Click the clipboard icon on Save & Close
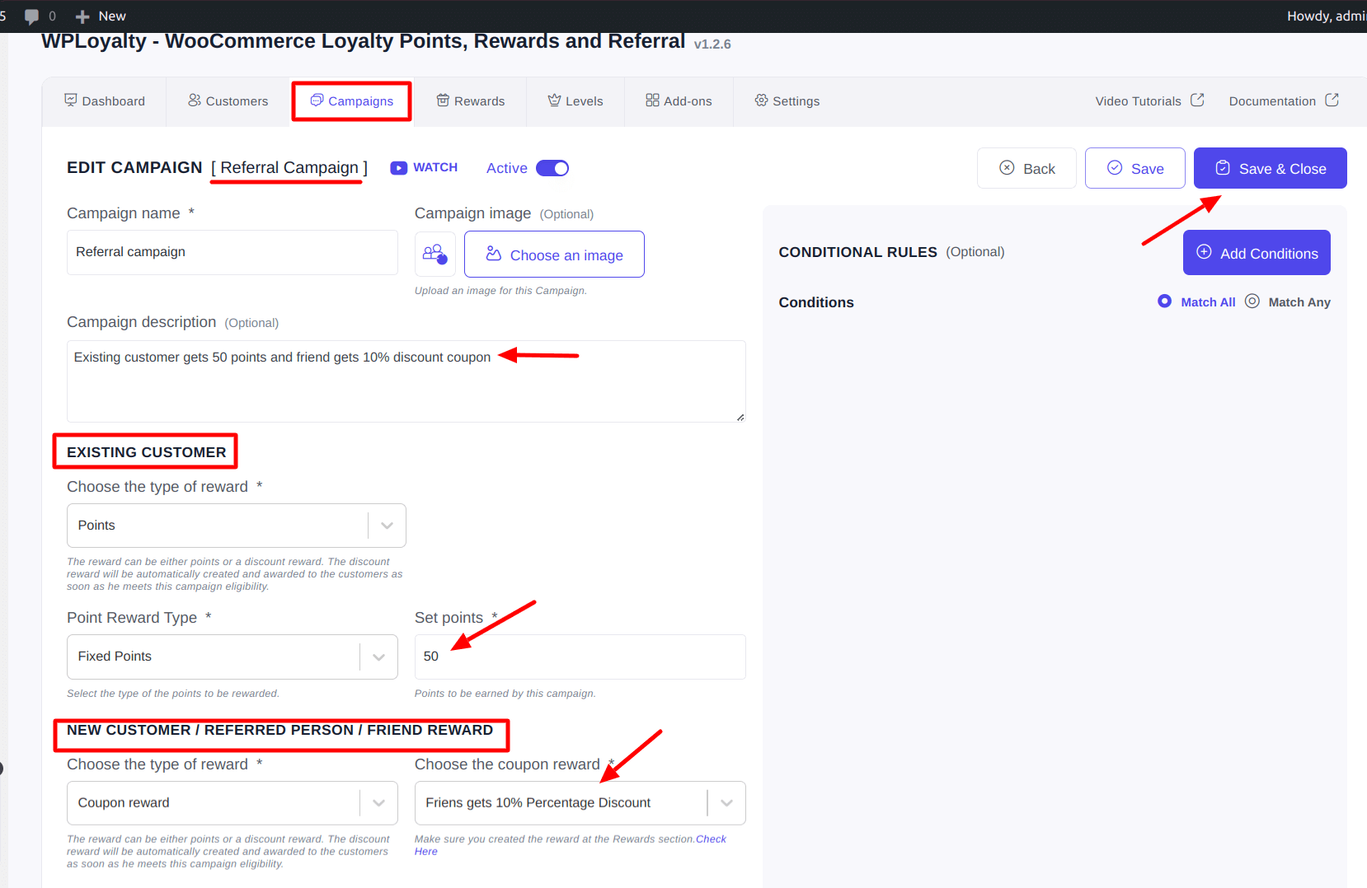The height and width of the screenshot is (888, 1367). (x=1223, y=167)
